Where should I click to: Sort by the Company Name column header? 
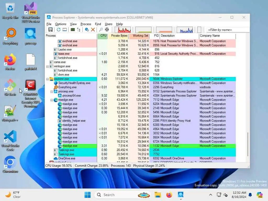[x=217, y=36]
